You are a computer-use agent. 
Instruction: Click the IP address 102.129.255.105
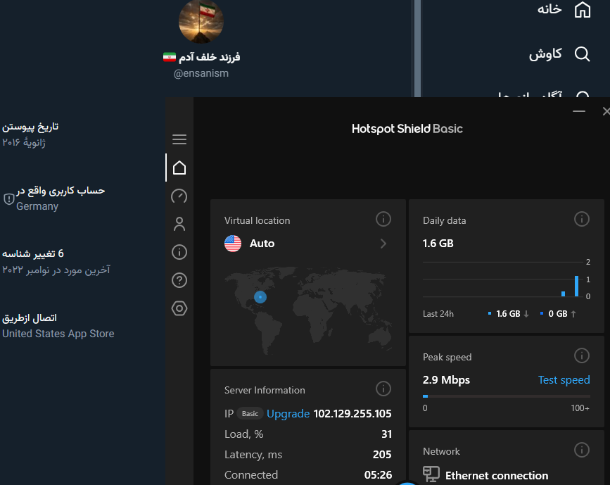pyautogui.click(x=352, y=414)
